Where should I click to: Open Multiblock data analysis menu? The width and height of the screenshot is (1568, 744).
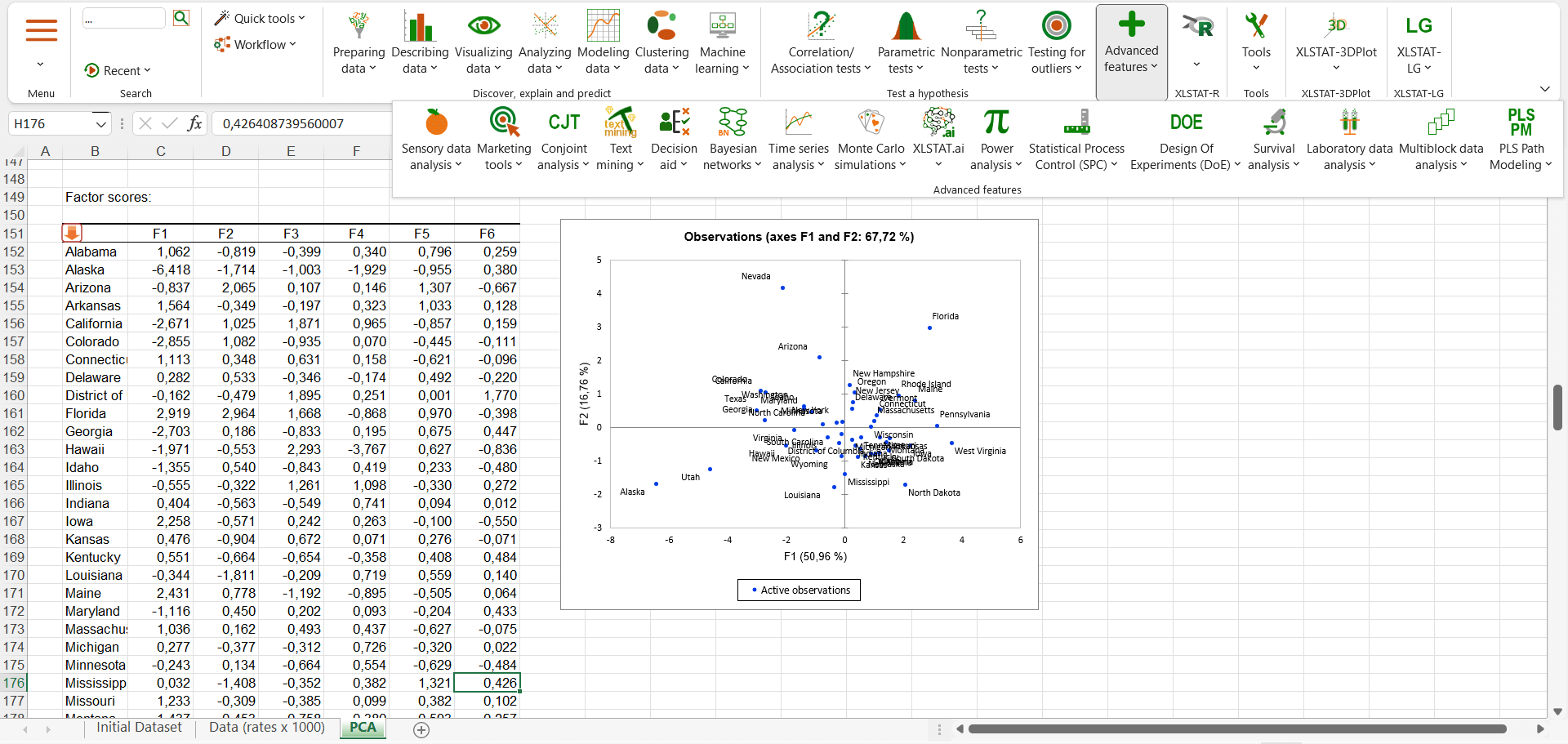pos(1441,140)
